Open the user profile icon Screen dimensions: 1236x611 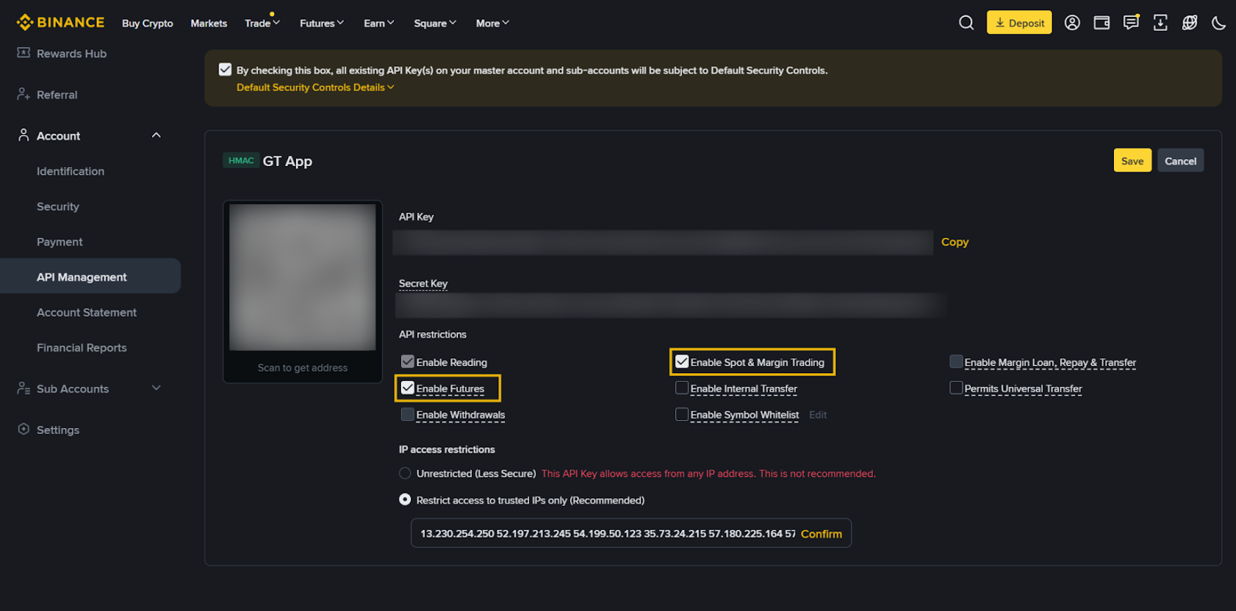[1072, 23]
